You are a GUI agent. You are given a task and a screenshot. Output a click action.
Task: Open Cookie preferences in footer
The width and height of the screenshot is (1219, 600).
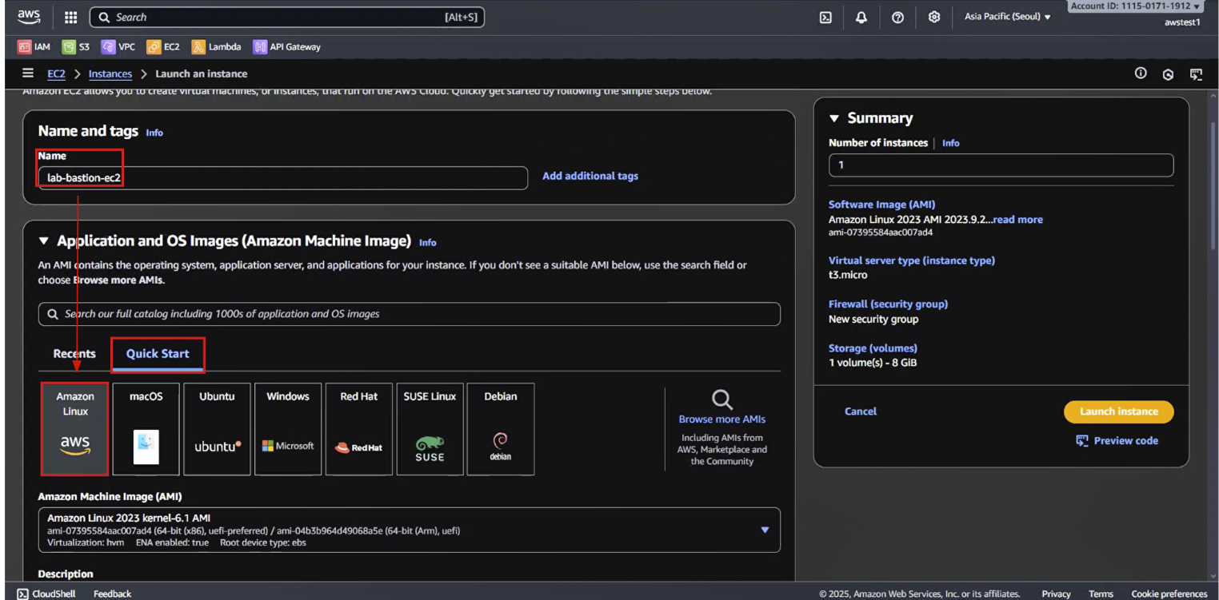point(1169,594)
